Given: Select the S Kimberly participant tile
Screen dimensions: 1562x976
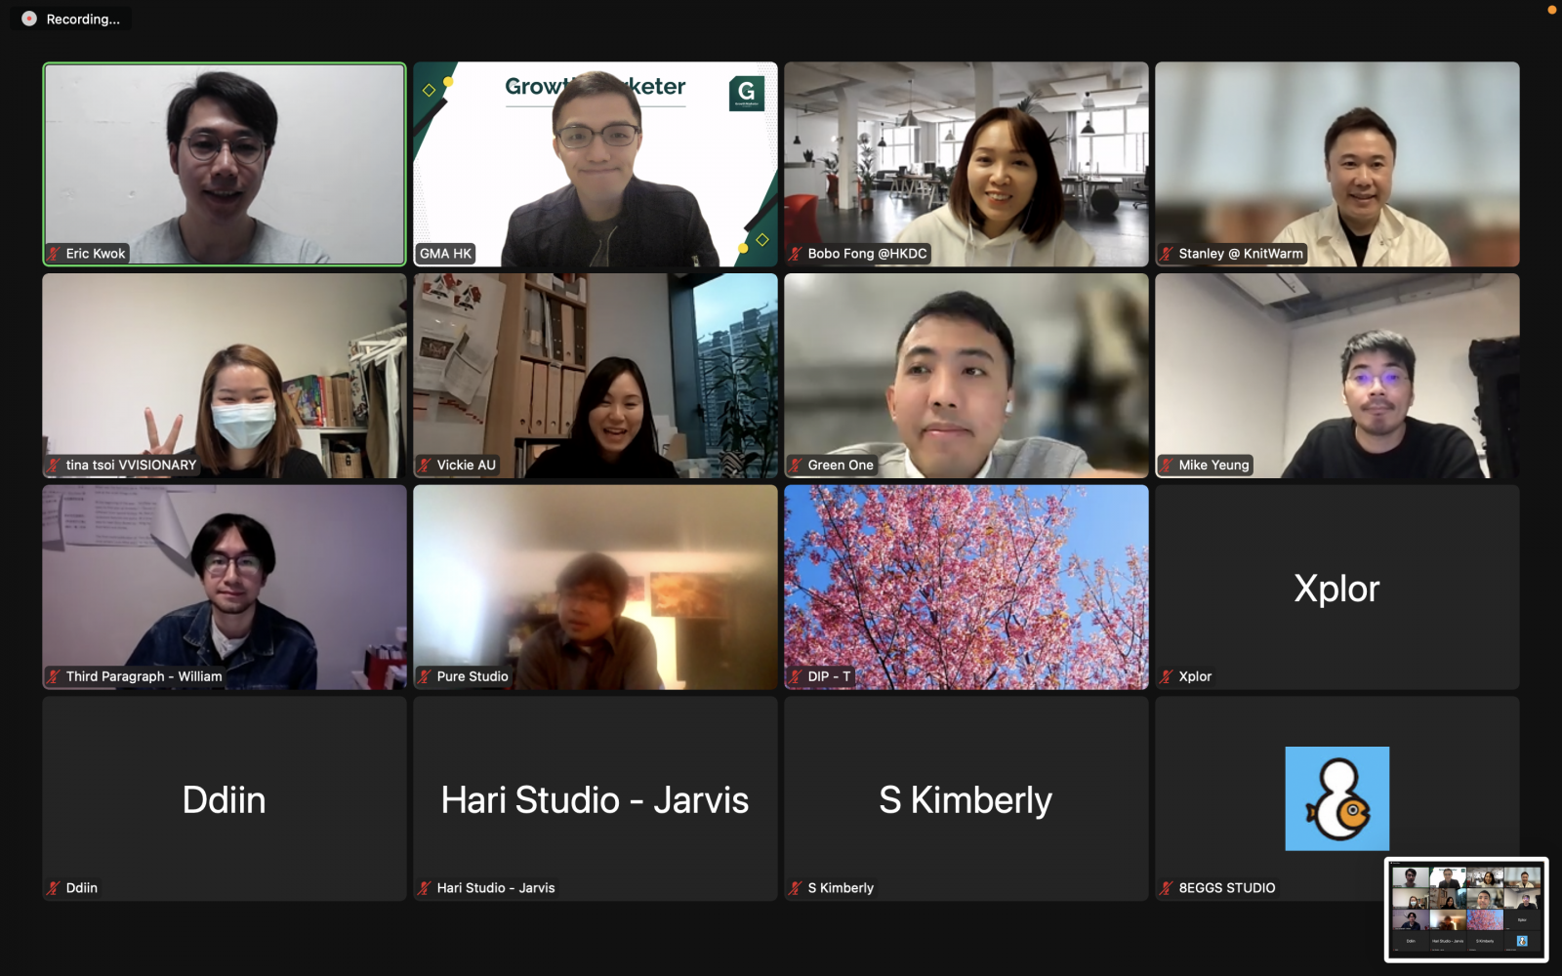Looking at the screenshot, I should point(966,798).
